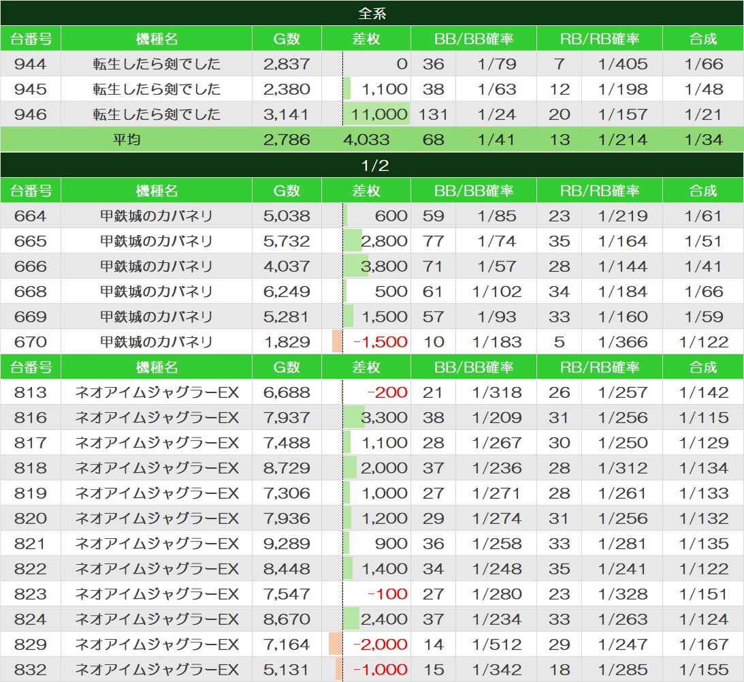Click RB probability 1/405 for machine 944
Screen dimensions: 744x682
(622, 63)
